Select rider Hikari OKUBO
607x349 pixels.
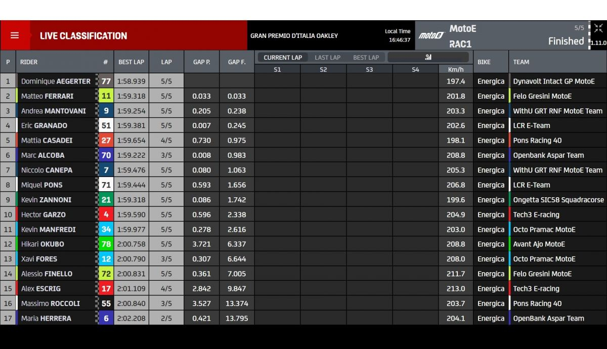[42, 244]
